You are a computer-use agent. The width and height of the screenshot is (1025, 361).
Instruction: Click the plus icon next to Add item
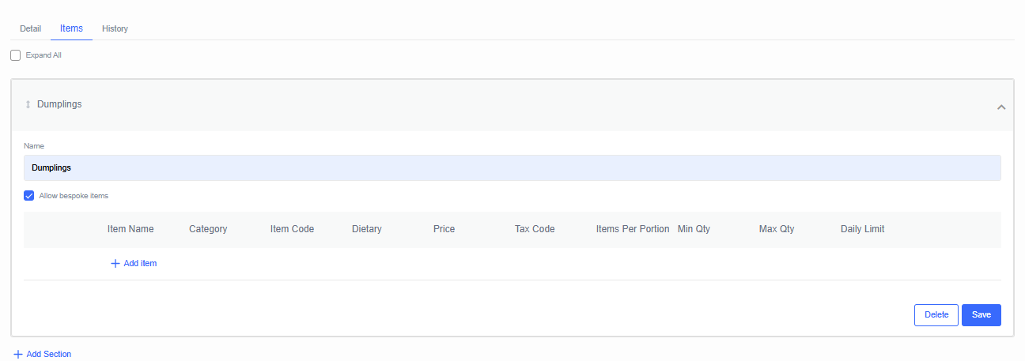coord(115,263)
